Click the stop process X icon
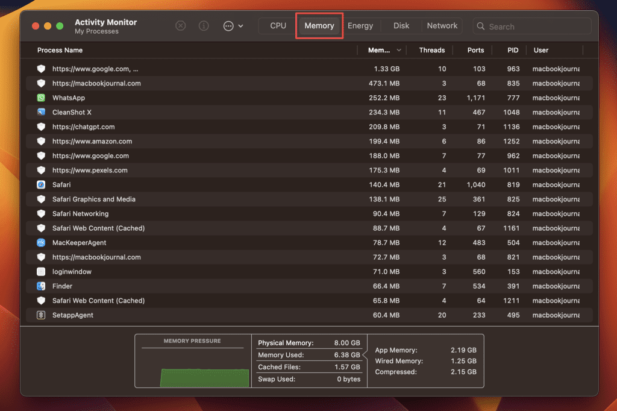Viewport: 617px width, 411px height. pyautogui.click(x=181, y=26)
